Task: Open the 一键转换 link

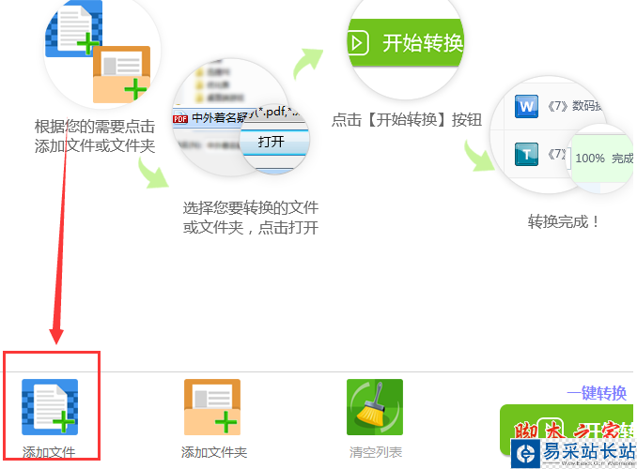Action: point(597,393)
